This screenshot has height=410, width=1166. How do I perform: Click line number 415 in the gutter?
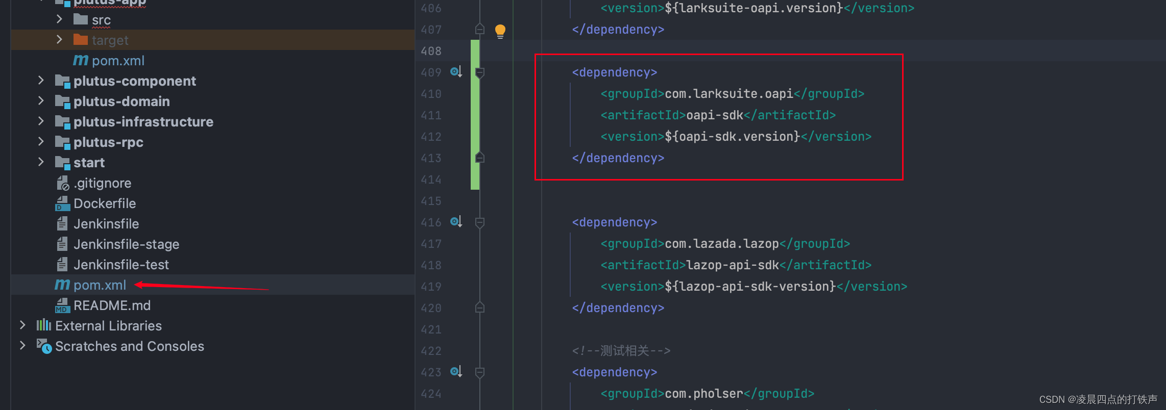click(x=431, y=201)
